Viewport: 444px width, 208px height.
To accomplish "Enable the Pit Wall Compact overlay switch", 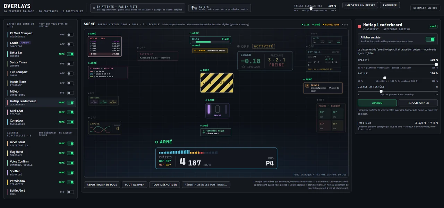I will (x=70, y=35).
